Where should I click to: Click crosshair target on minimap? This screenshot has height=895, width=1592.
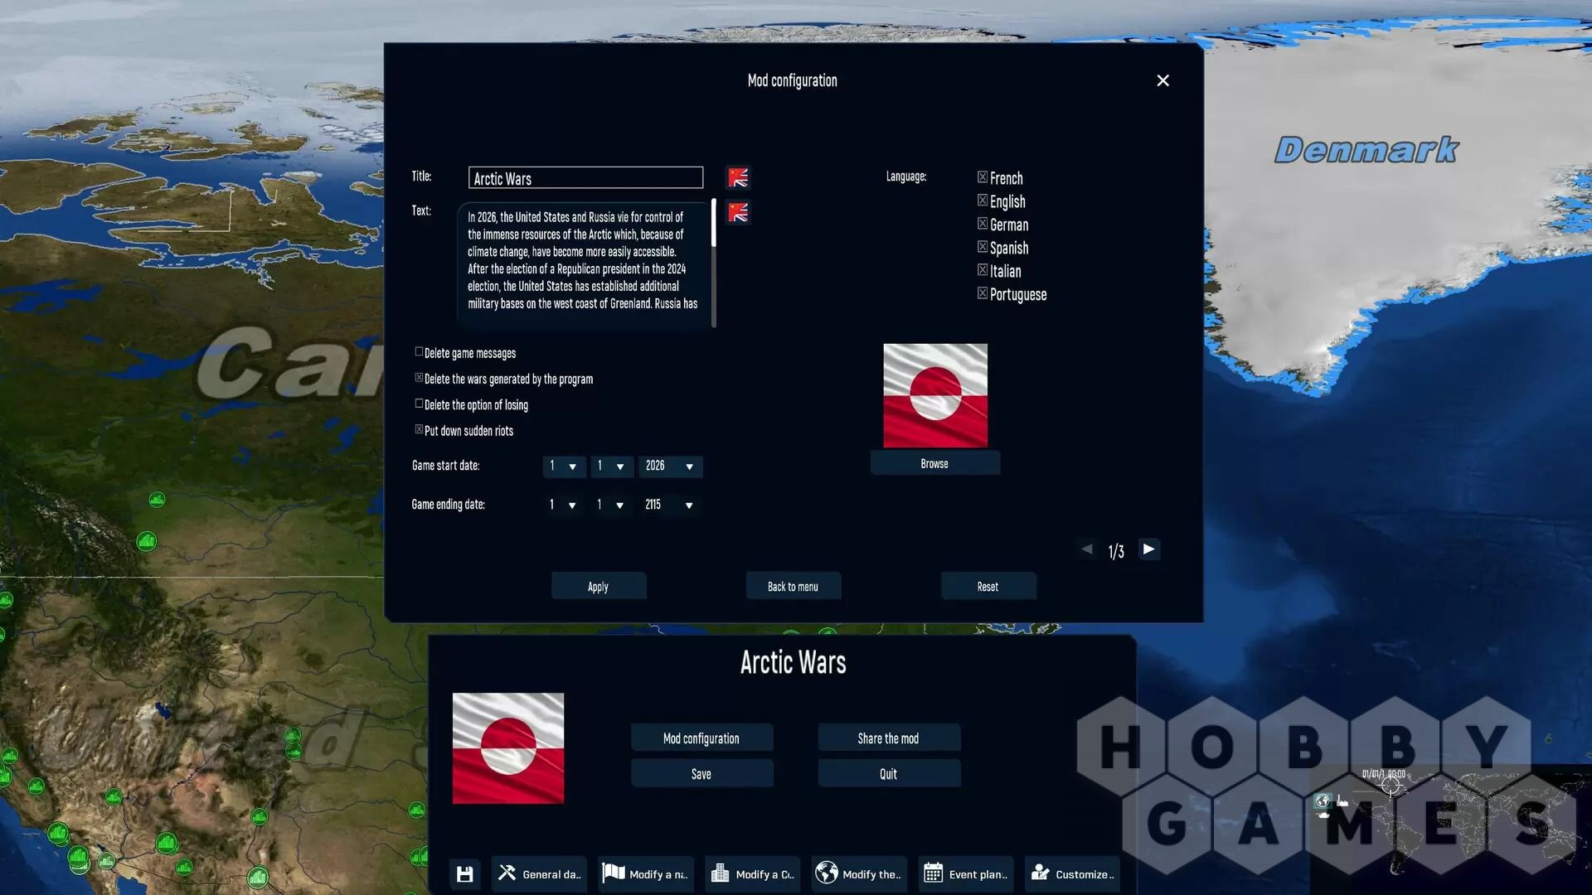click(1391, 786)
